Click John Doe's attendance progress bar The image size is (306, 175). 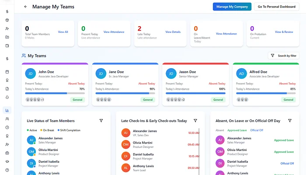click(x=55, y=93)
